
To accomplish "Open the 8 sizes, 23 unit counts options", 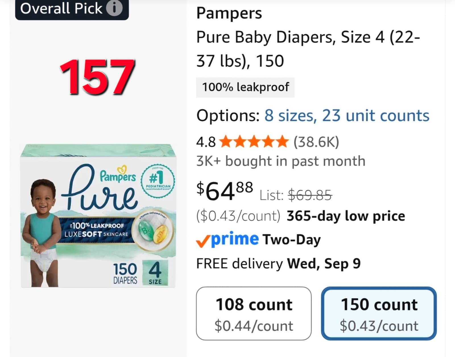I will 347,115.
